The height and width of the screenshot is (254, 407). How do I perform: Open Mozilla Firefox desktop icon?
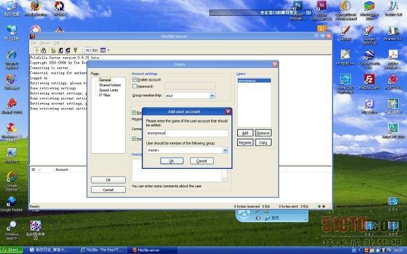[x=36, y=9]
